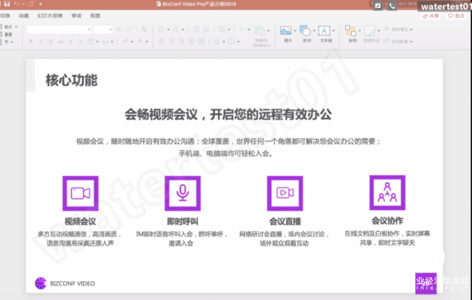The width and height of the screenshot is (472, 300).
Task: Select the 会议协作 people icon on slide
Action: click(x=387, y=193)
